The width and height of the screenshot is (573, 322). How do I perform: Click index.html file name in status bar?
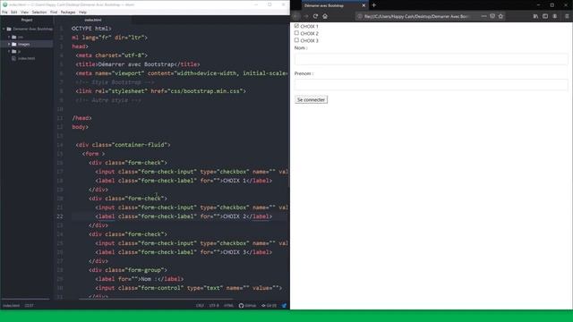pos(12,306)
